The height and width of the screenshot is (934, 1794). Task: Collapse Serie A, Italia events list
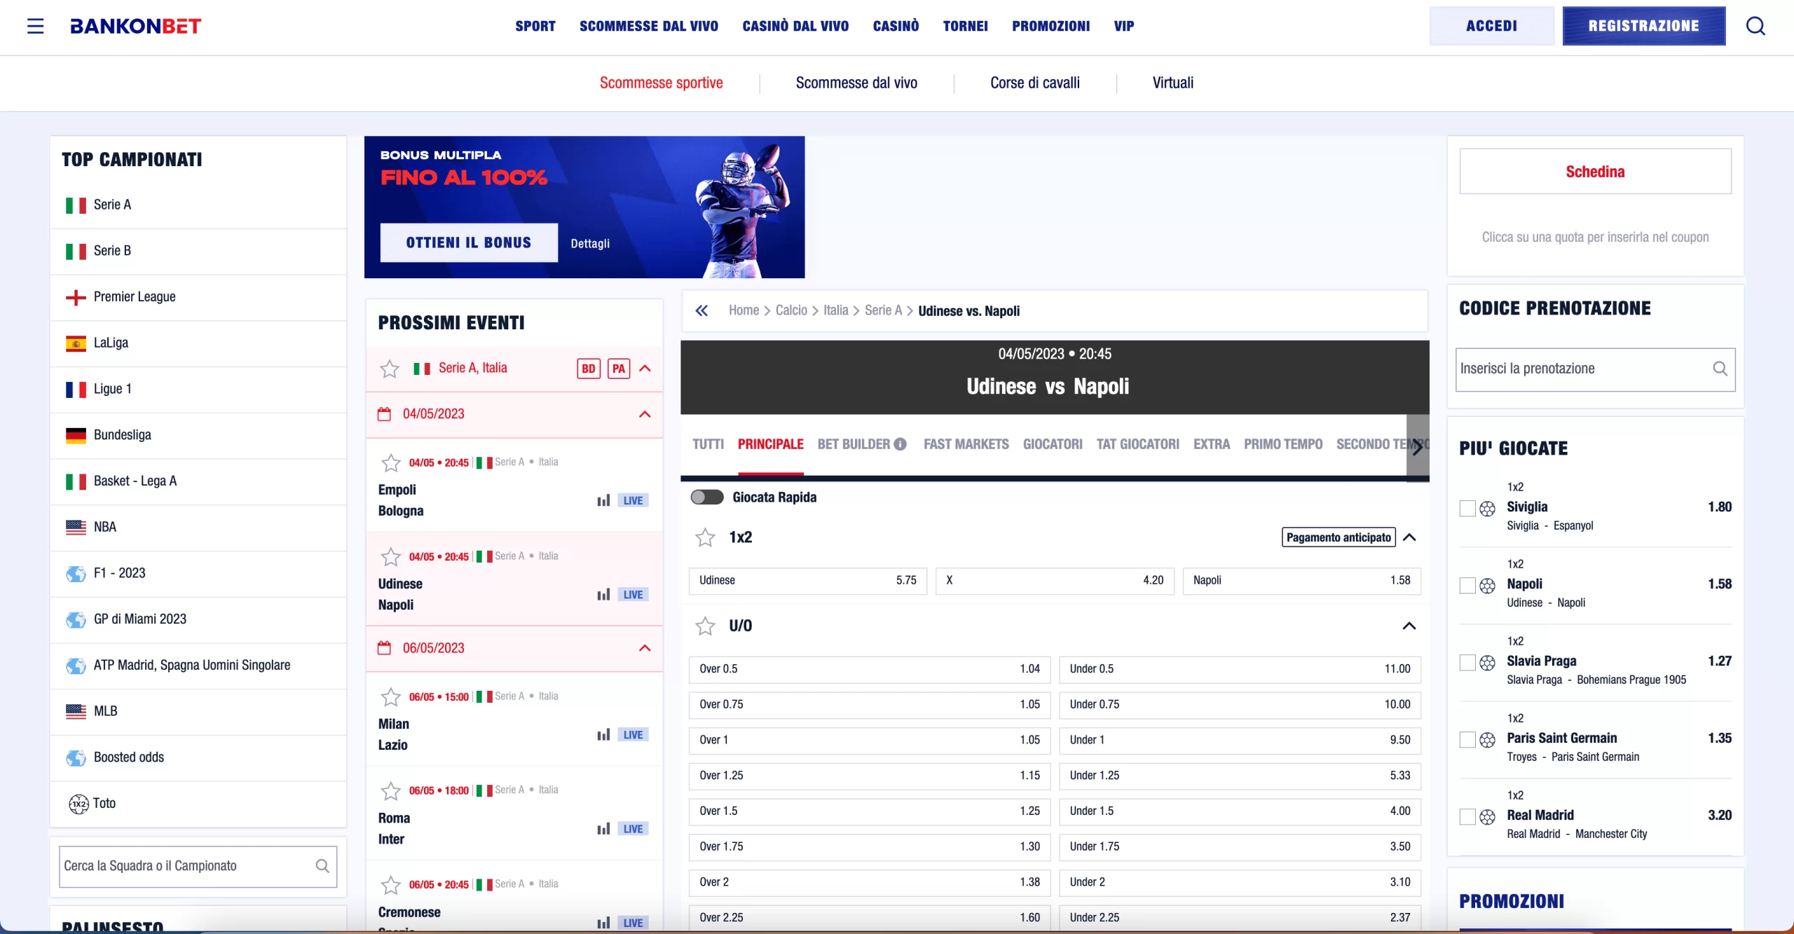pyautogui.click(x=645, y=369)
